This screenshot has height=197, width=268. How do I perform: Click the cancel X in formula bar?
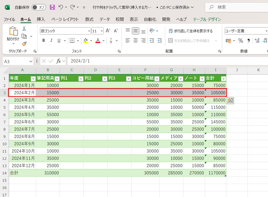pyautogui.click(x=44, y=61)
